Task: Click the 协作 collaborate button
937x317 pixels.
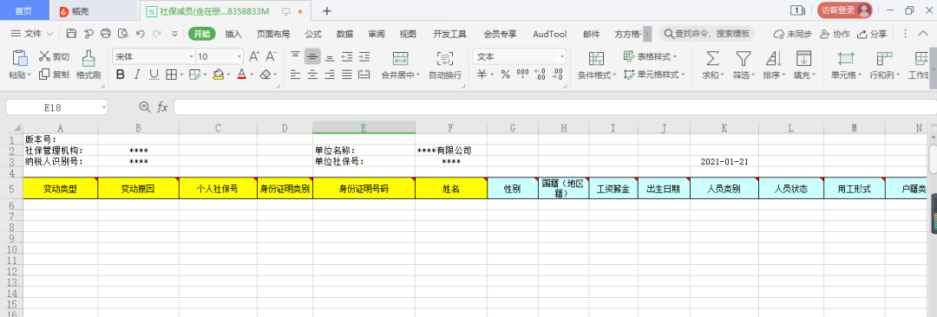Action: (835, 34)
